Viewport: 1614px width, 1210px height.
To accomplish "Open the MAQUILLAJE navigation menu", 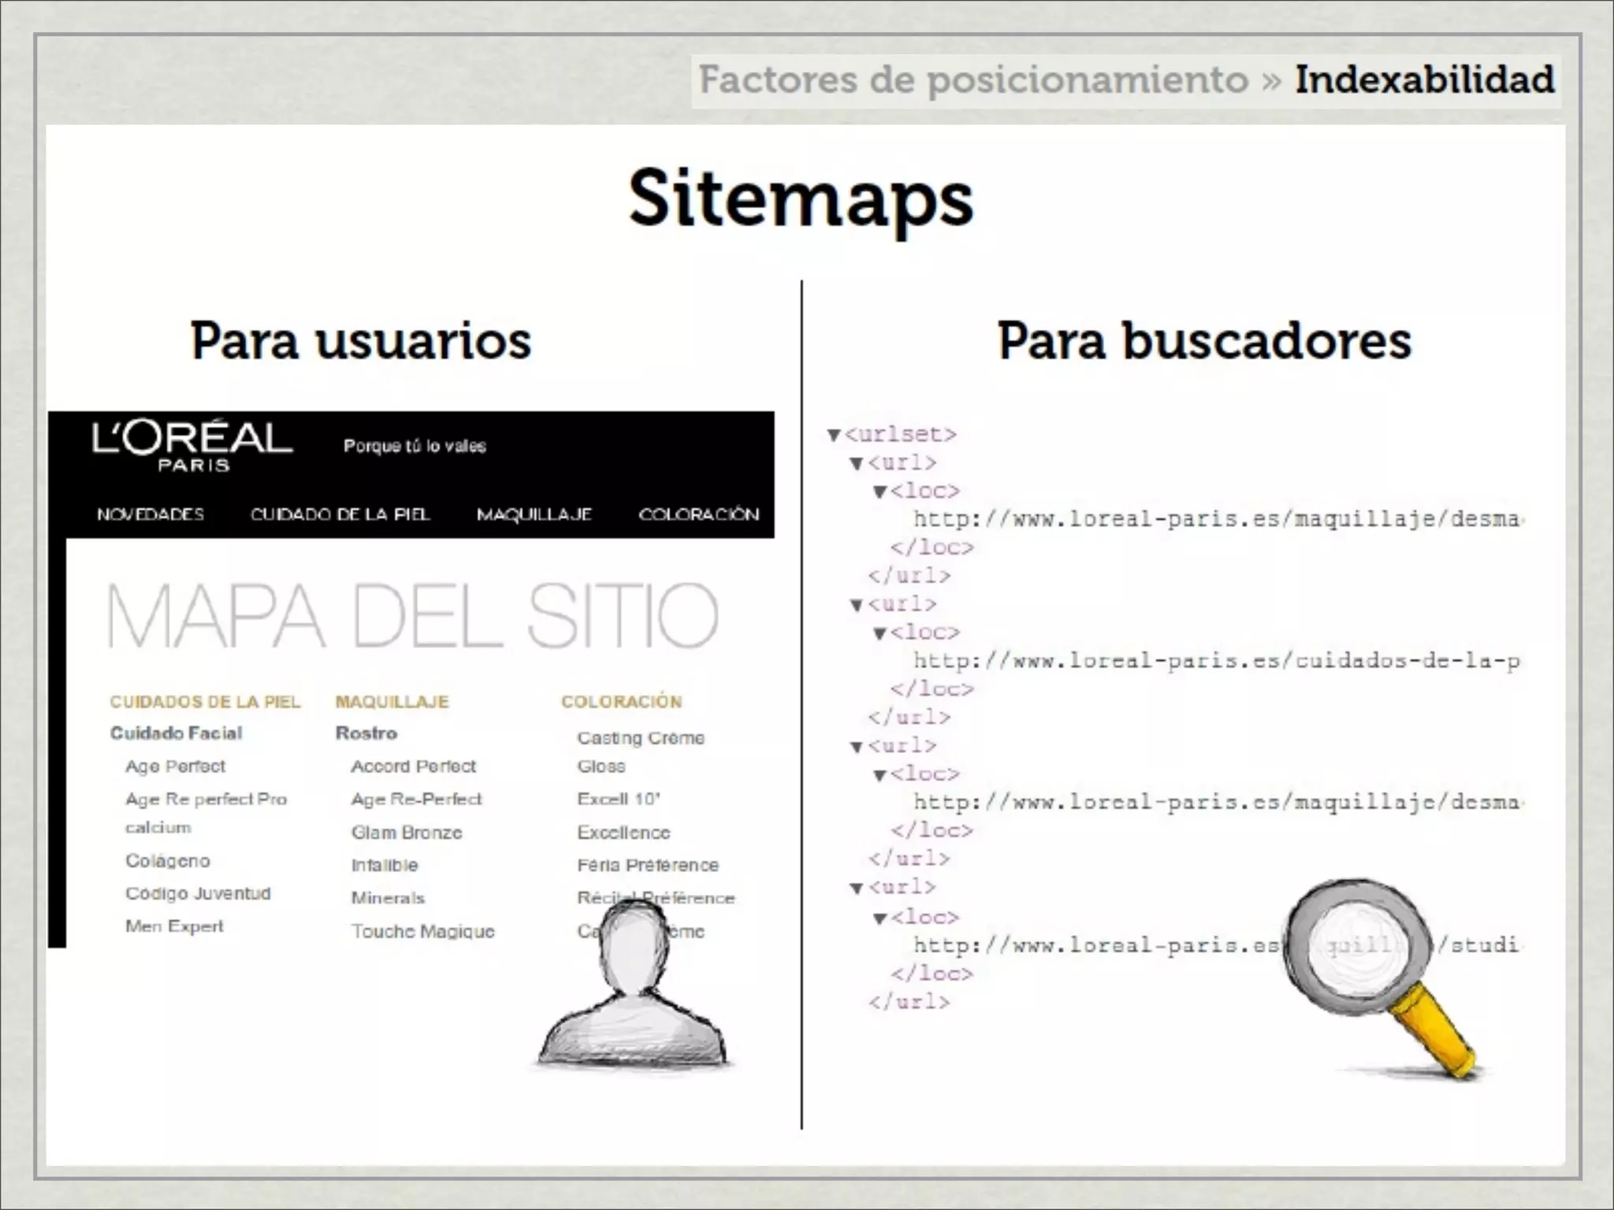I will (x=534, y=514).
